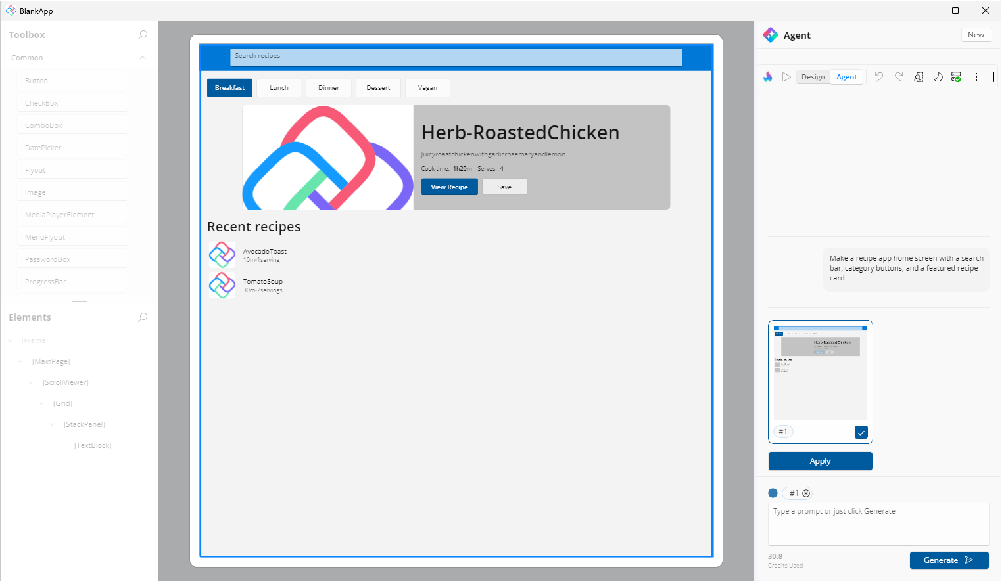Search the Toolbox using magnifier icon
This screenshot has height=582, width=1004.
pos(143,35)
